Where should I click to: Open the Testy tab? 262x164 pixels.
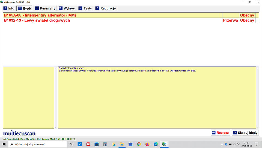[x=85, y=8]
